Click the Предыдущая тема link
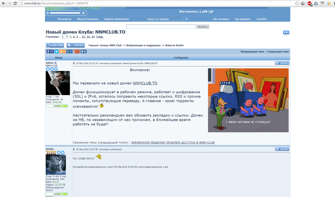 (252, 52)
